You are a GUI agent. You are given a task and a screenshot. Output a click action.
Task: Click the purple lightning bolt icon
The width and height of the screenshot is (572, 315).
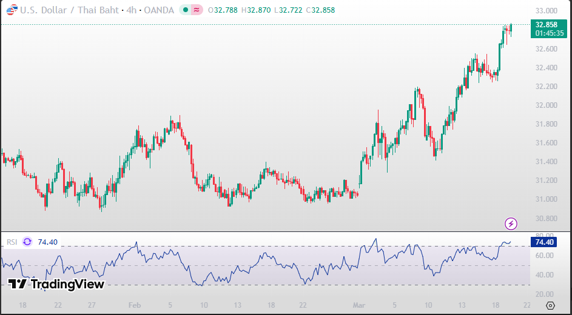pyautogui.click(x=511, y=224)
